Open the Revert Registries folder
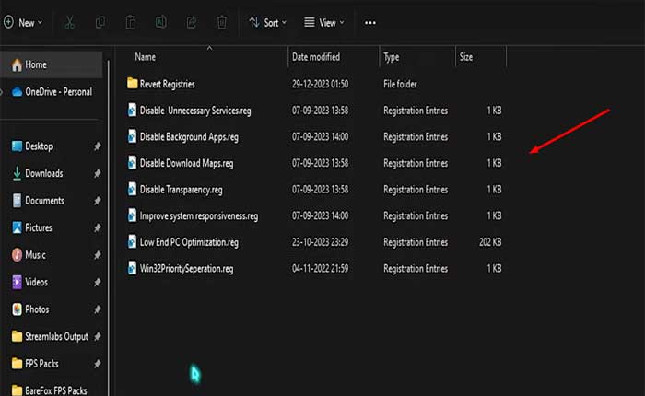The height and width of the screenshot is (396, 645). (x=167, y=84)
